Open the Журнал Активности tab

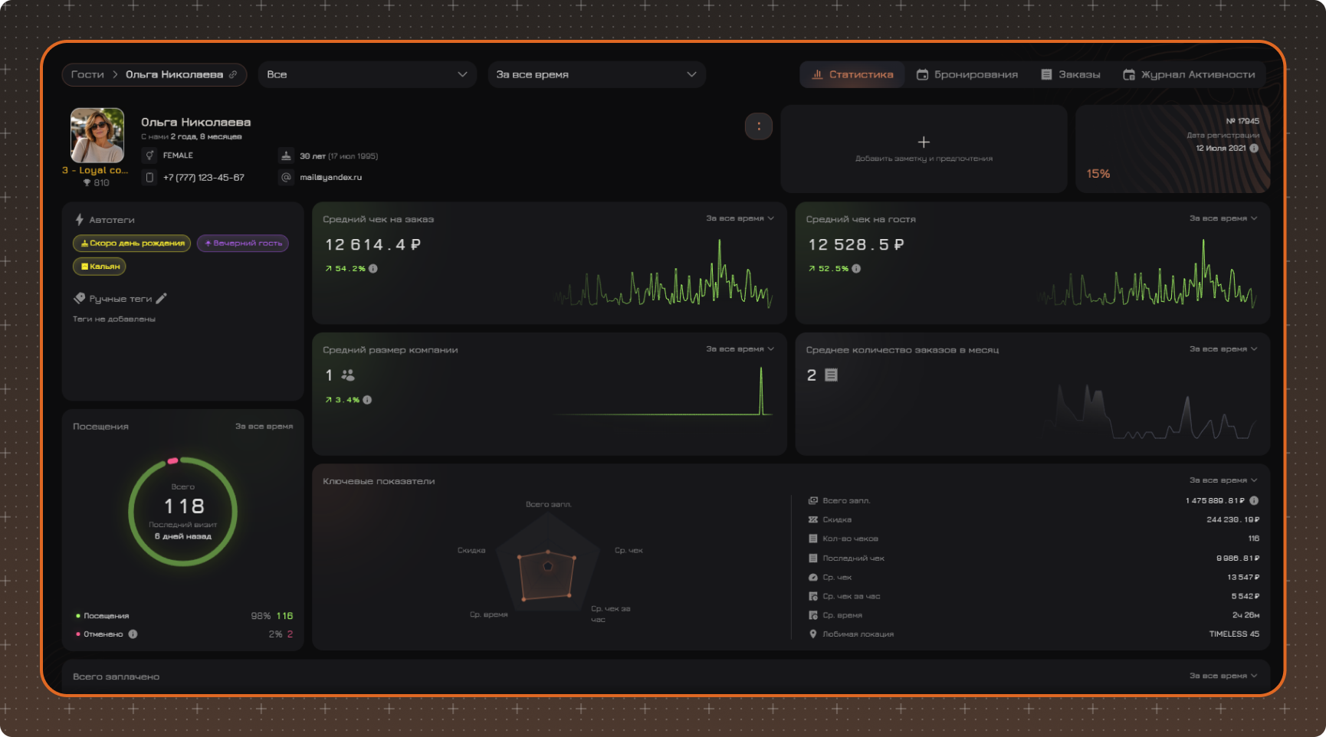click(x=1189, y=74)
